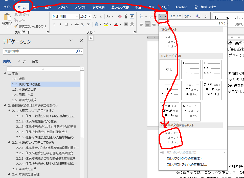Click the multilevel list button
Image resolution: width=244 pixels, height=178 pixels.
click(163, 17)
